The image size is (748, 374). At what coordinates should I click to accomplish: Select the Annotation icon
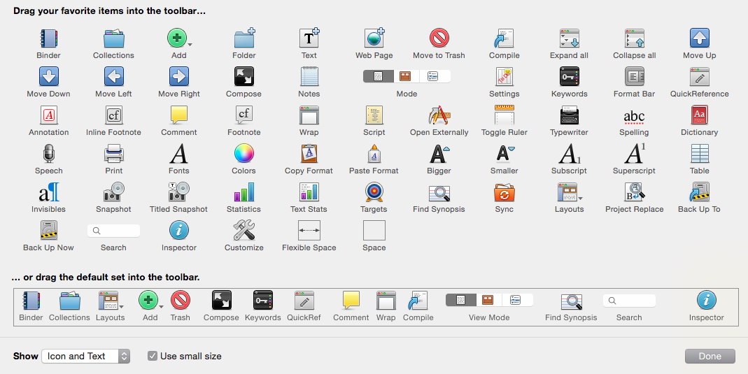coord(49,115)
